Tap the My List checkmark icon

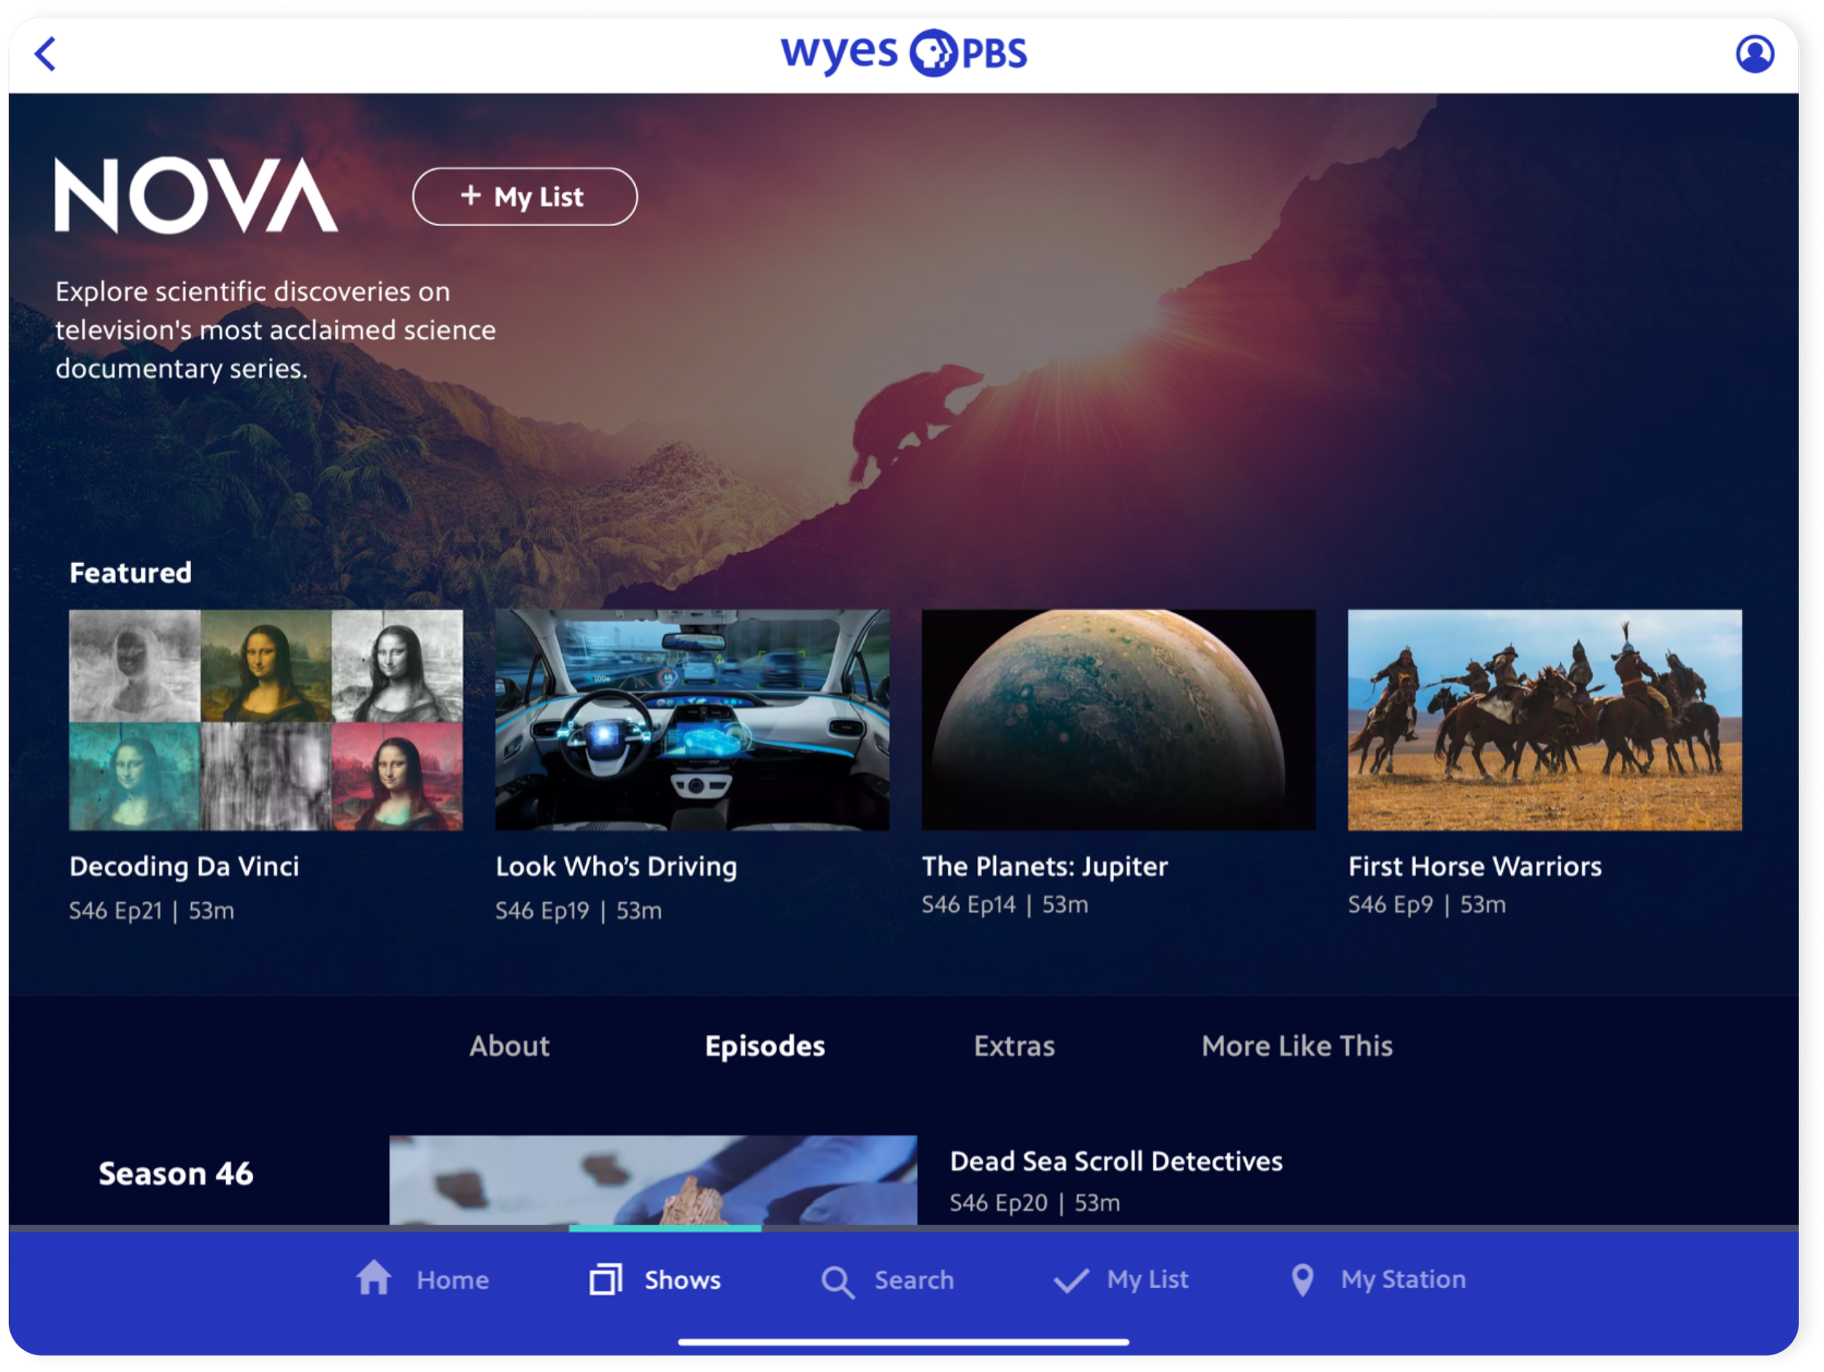(x=1070, y=1279)
